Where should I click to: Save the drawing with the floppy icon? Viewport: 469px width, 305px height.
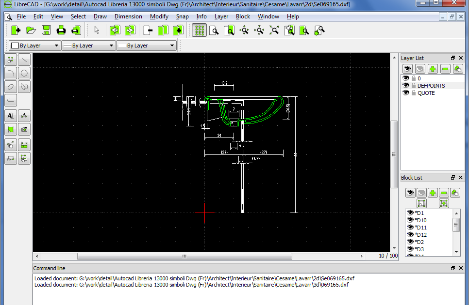click(x=46, y=30)
